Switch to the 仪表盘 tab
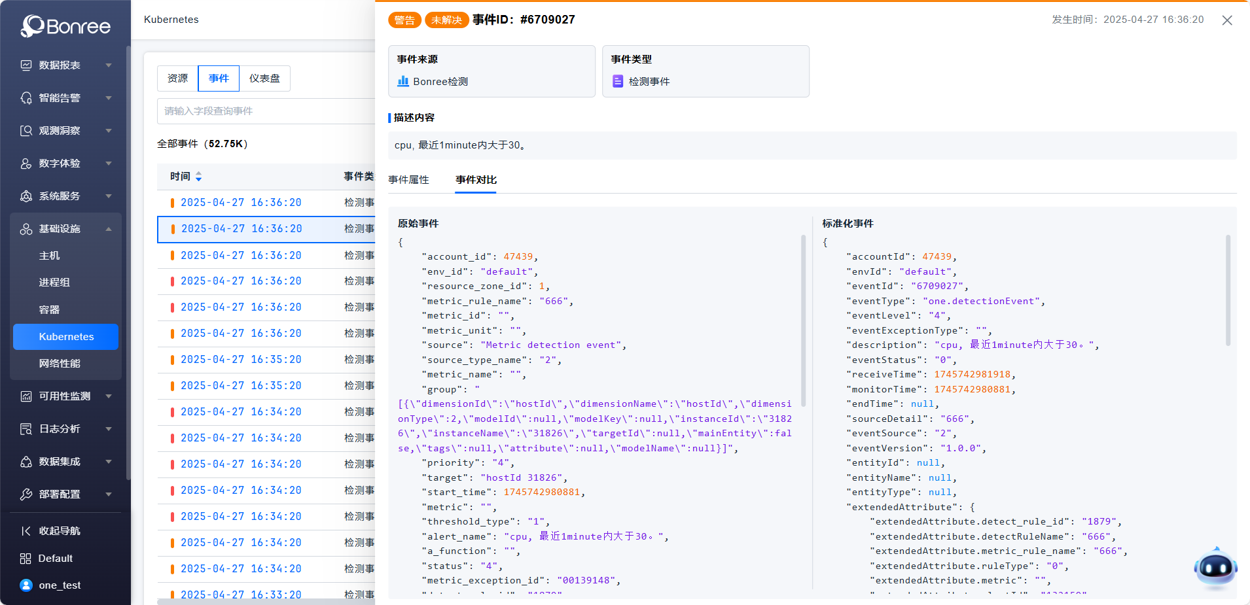Image resolution: width=1250 pixels, height=605 pixels. [x=264, y=78]
